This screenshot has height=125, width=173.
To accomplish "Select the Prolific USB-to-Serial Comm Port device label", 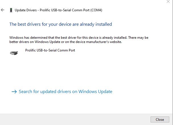I will pyautogui.click(x=50, y=50).
